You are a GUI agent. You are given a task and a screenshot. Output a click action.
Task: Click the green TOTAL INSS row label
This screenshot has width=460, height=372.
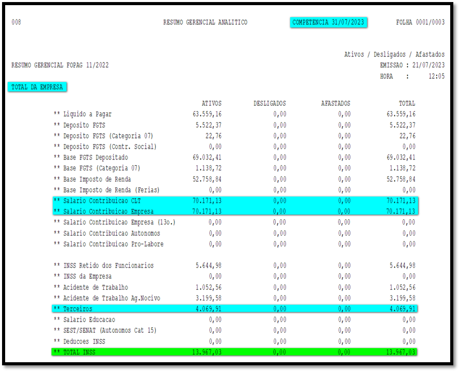79,352
